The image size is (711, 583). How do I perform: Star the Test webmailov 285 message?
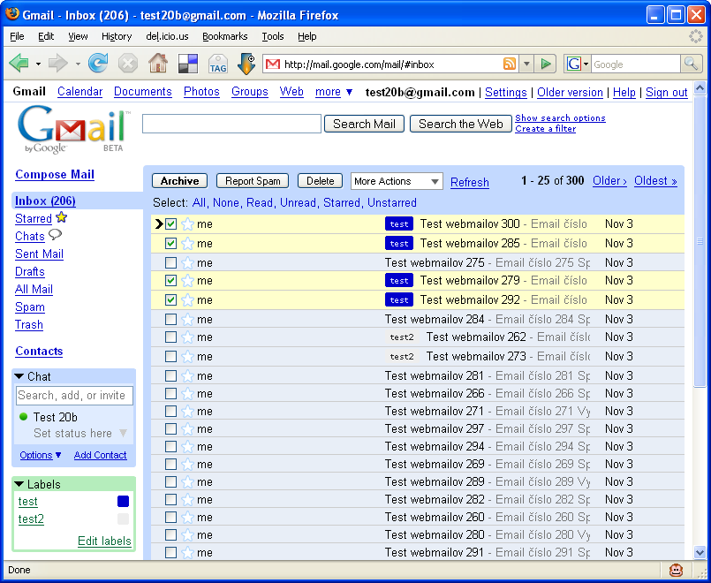(187, 244)
